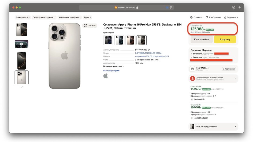Viewport: 253px width, 142px height.
Task: Select the white titanium color option
Action: [x=119, y=40]
